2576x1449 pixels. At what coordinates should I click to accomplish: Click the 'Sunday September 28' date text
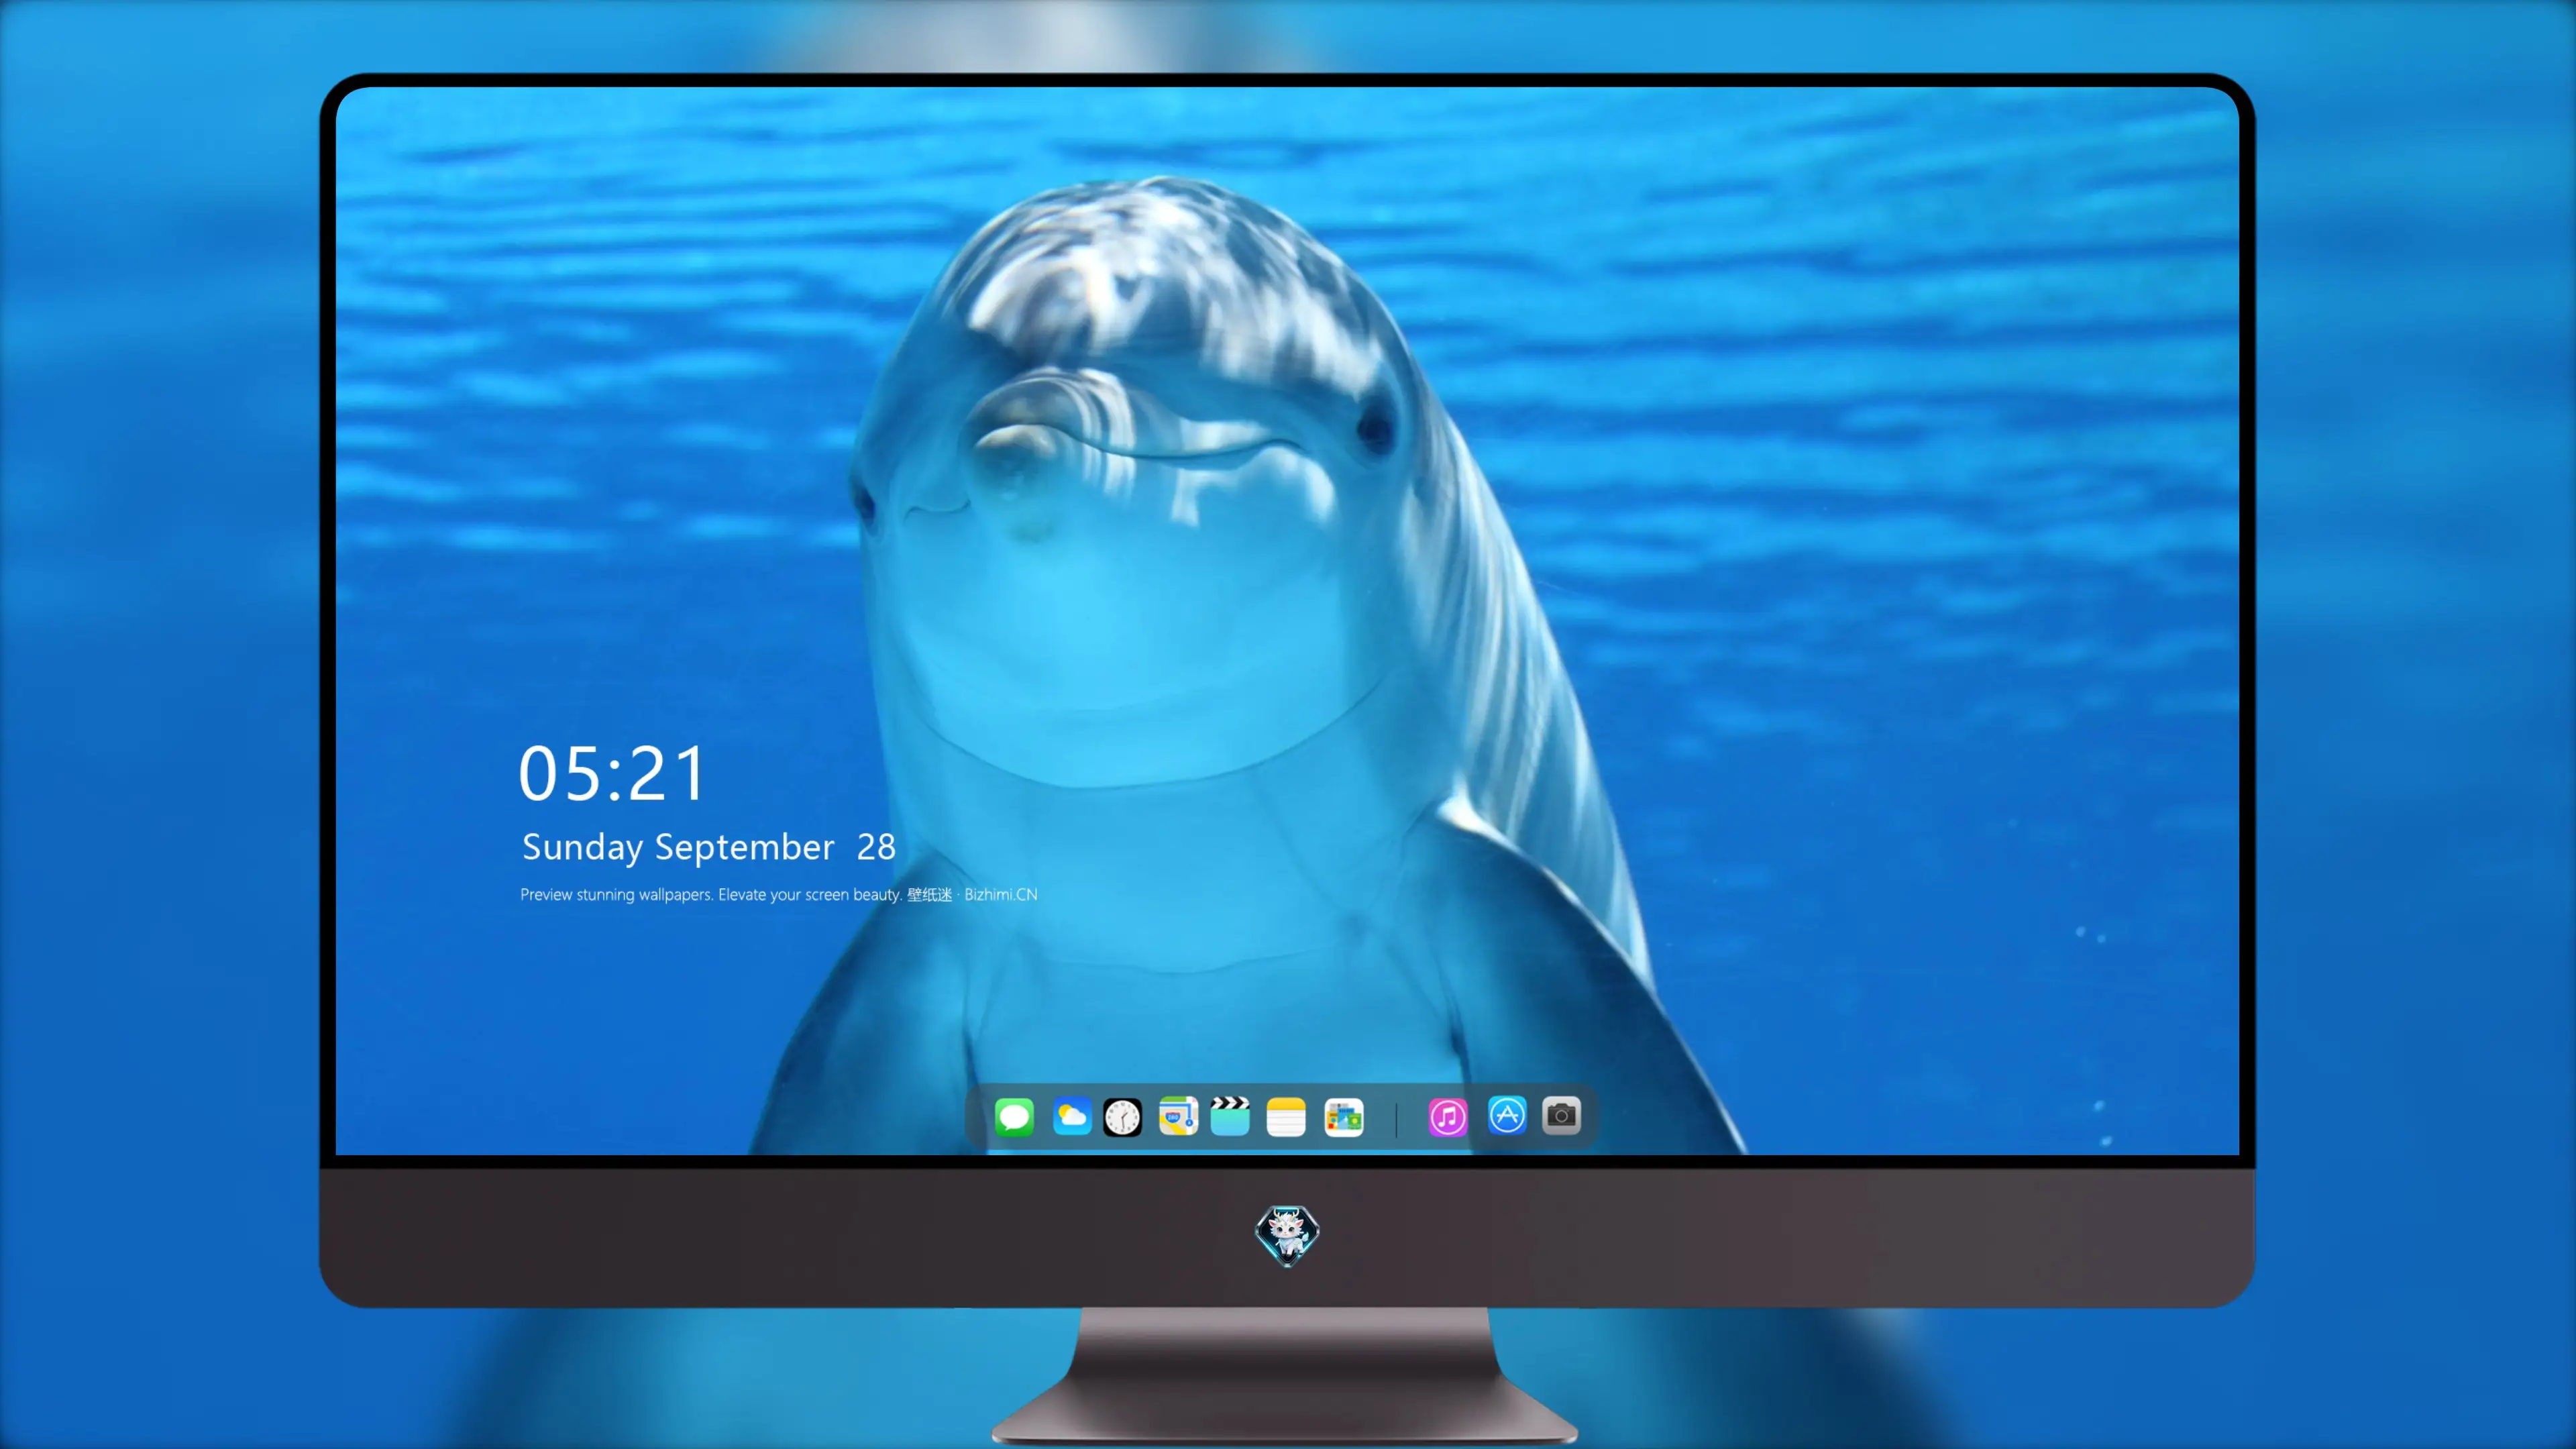click(709, 847)
